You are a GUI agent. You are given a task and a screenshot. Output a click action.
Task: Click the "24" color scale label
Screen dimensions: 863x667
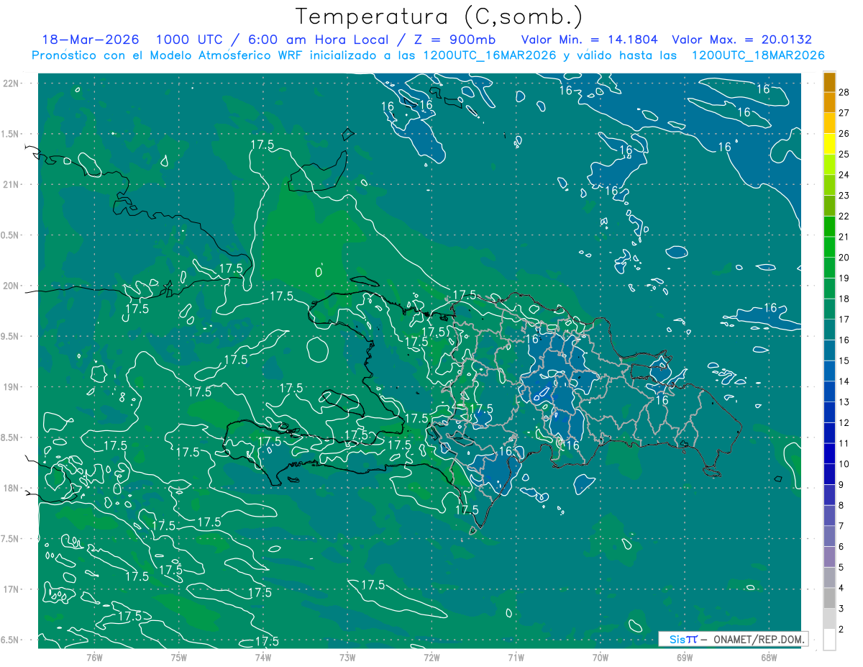click(844, 175)
